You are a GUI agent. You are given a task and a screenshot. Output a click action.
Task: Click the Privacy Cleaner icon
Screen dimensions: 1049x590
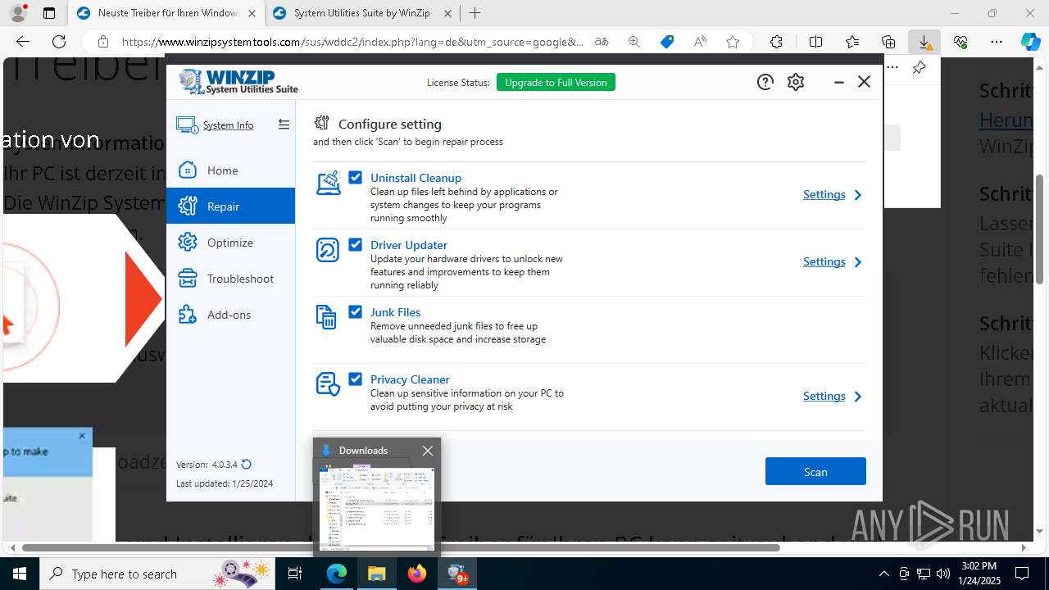(x=328, y=384)
